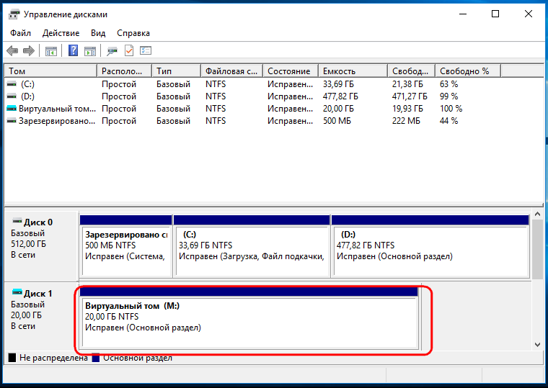Click the action pane toolbar icon
The width and height of the screenshot is (548, 388).
point(90,51)
